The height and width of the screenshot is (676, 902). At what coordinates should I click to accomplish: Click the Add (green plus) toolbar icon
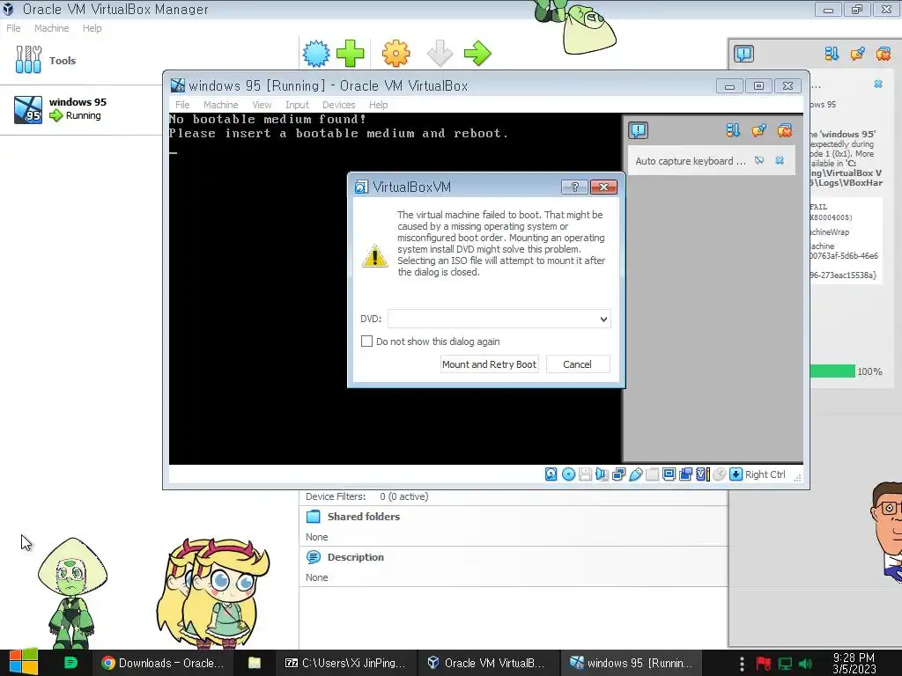[350, 54]
